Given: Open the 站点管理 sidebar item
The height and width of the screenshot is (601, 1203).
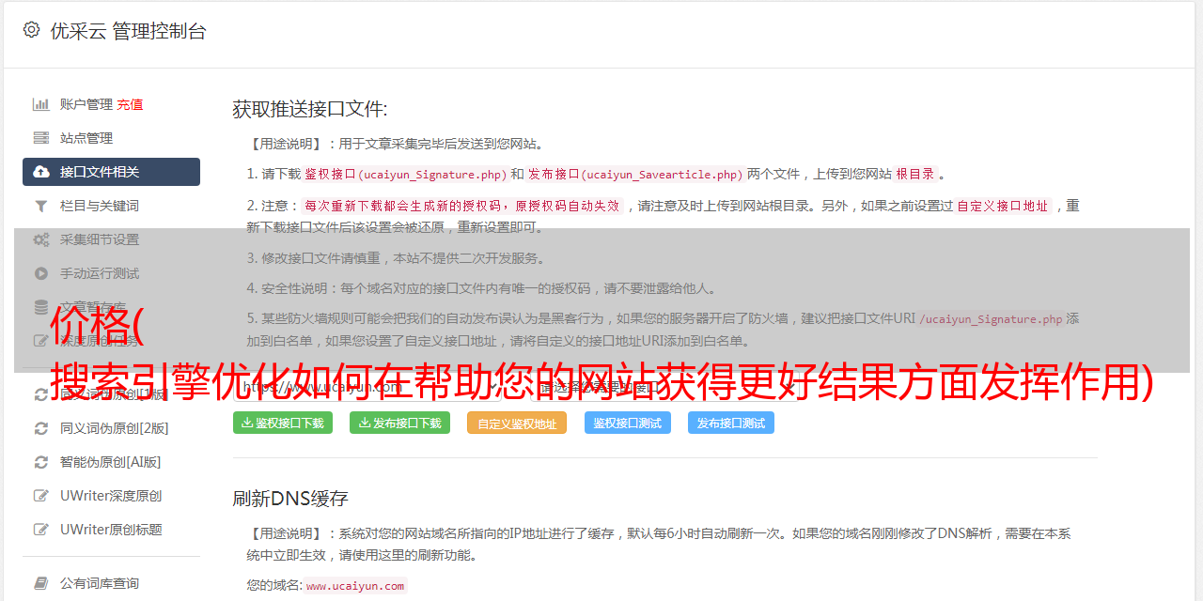Looking at the screenshot, I should pyautogui.click(x=111, y=138).
